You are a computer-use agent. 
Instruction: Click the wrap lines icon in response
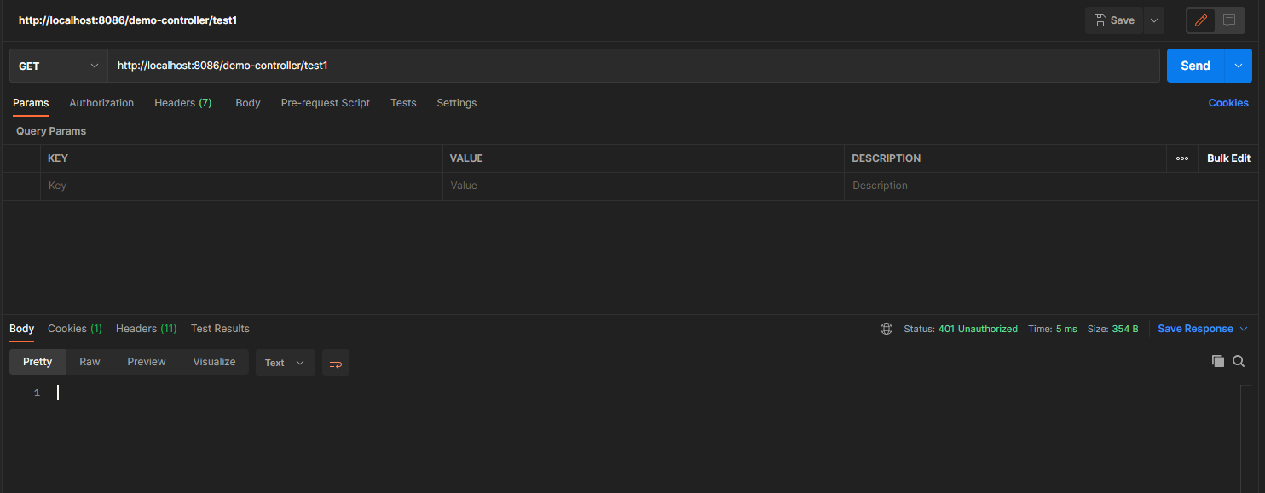(x=336, y=363)
